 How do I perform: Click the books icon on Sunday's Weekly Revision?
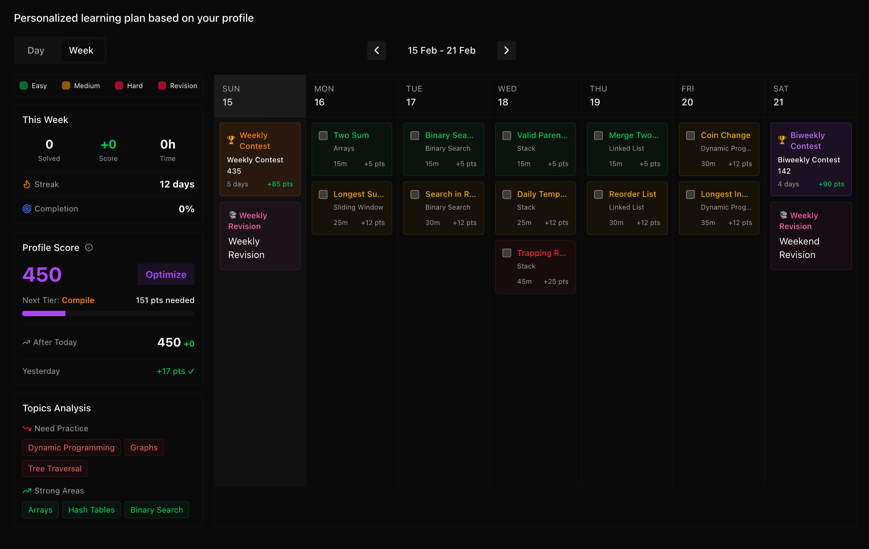(x=232, y=215)
